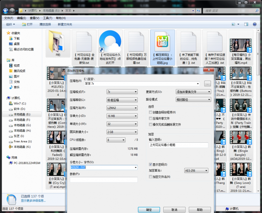Click the 确定 button
The height and width of the screenshot is (213, 262).
pos(149,210)
